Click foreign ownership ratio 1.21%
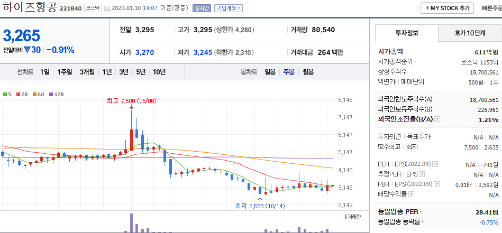This screenshot has width=502, height=233. point(488,120)
